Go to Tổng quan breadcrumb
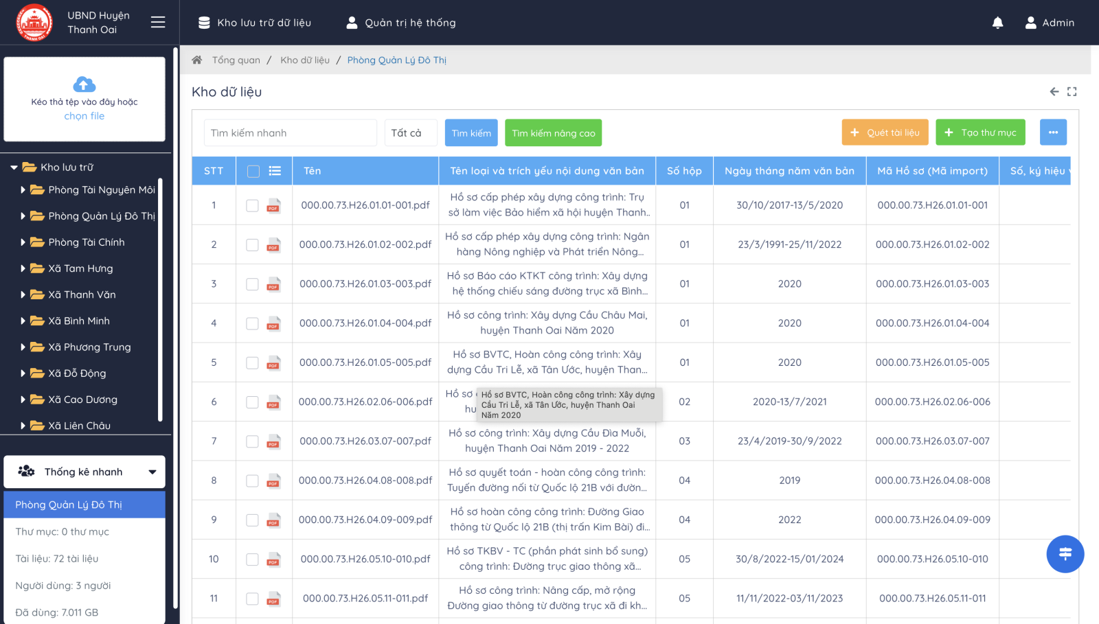This screenshot has width=1099, height=624. [236, 60]
